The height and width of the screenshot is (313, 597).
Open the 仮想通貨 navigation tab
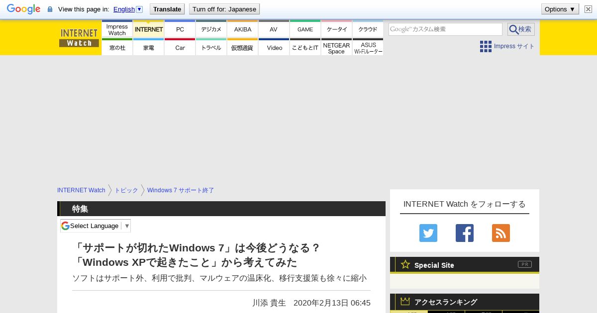(x=242, y=47)
